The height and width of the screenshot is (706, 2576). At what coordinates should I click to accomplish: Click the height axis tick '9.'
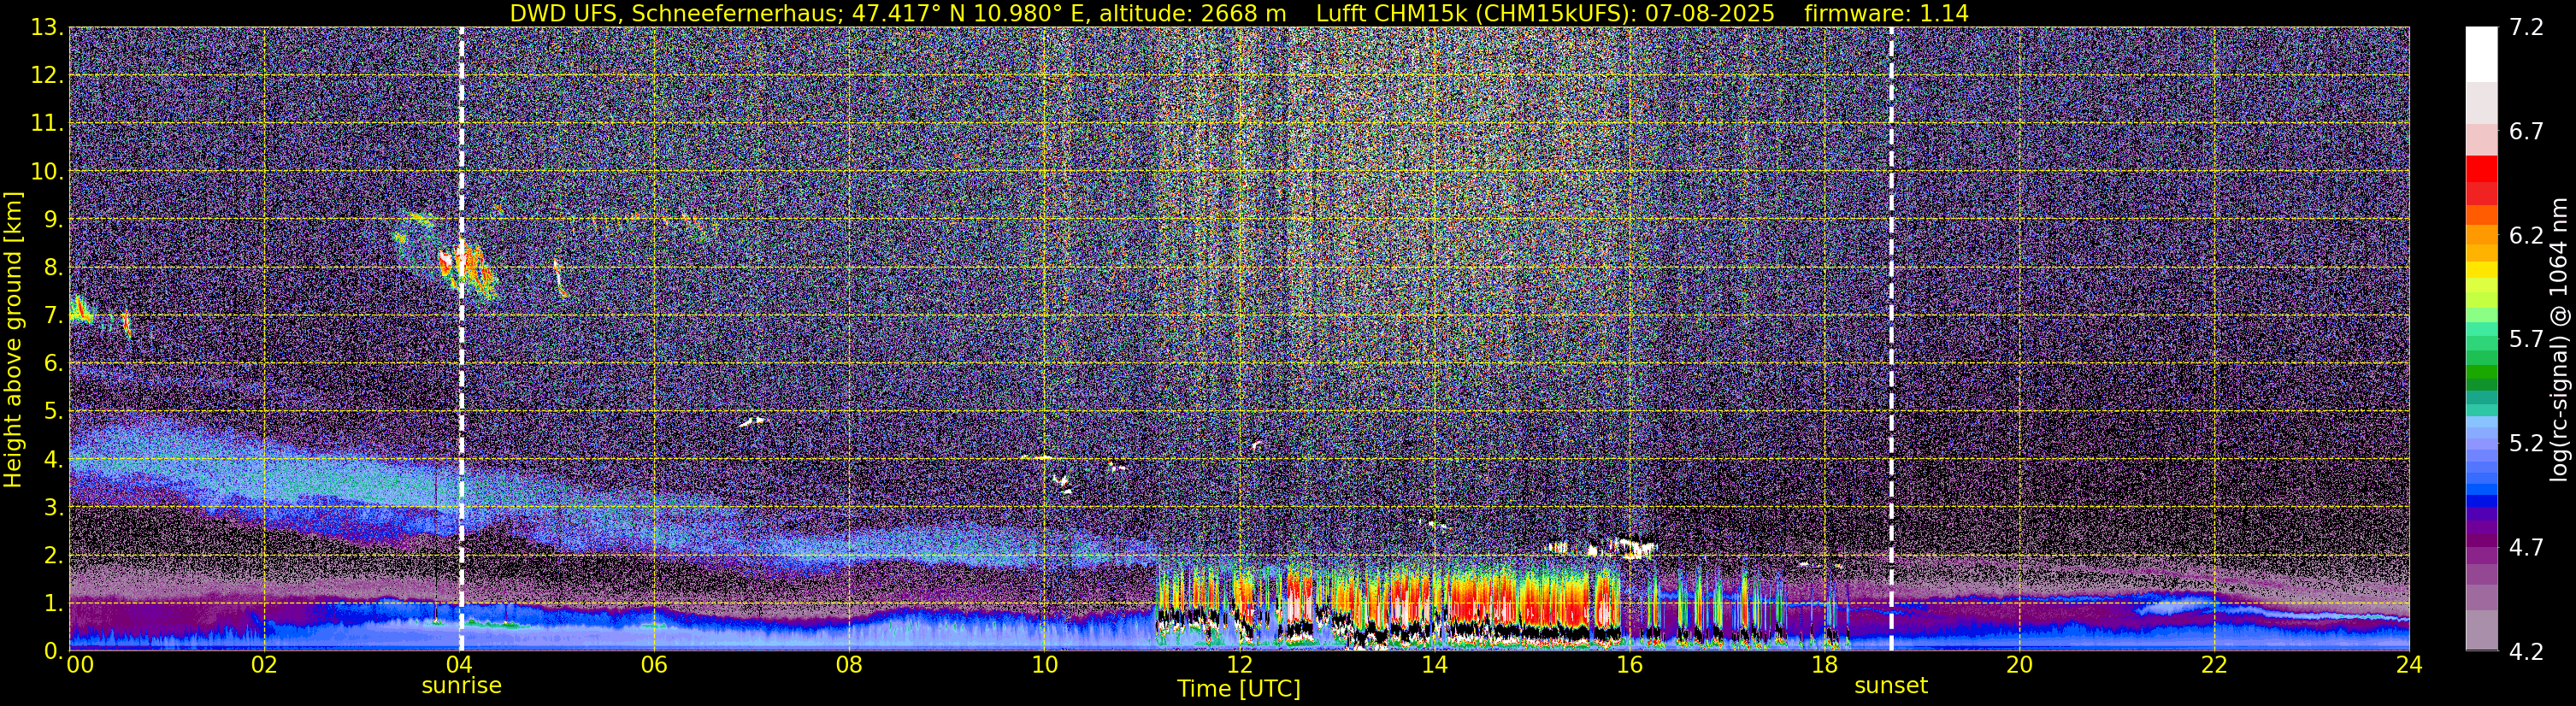point(54,219)
